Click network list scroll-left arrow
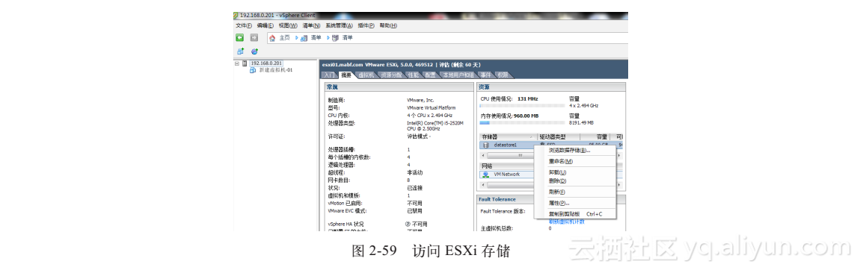 pos(483,185)
